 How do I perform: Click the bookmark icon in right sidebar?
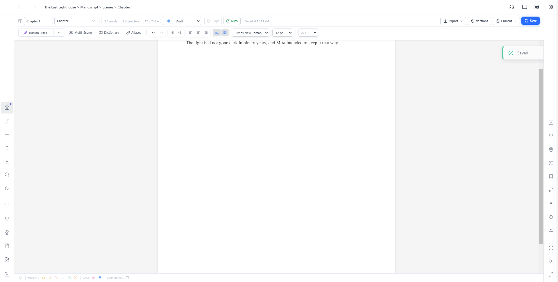[551, 176]
